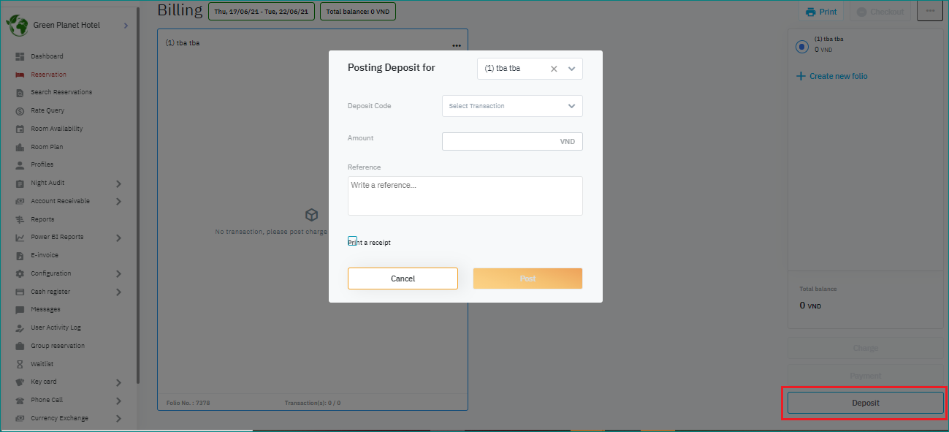Click the Room Plan icon
Viewport: 949px width, 432px height.
pos(20,147)
